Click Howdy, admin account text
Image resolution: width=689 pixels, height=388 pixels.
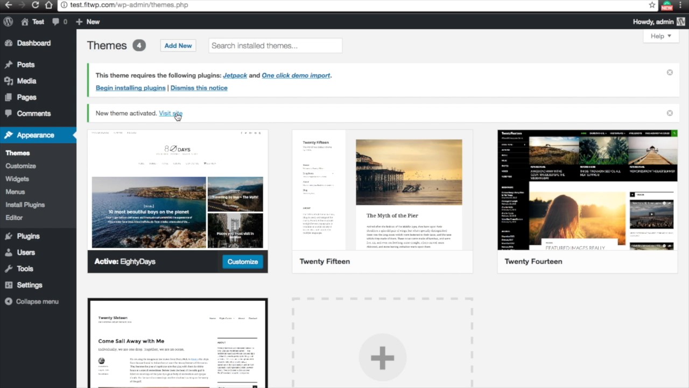point(653,22)
